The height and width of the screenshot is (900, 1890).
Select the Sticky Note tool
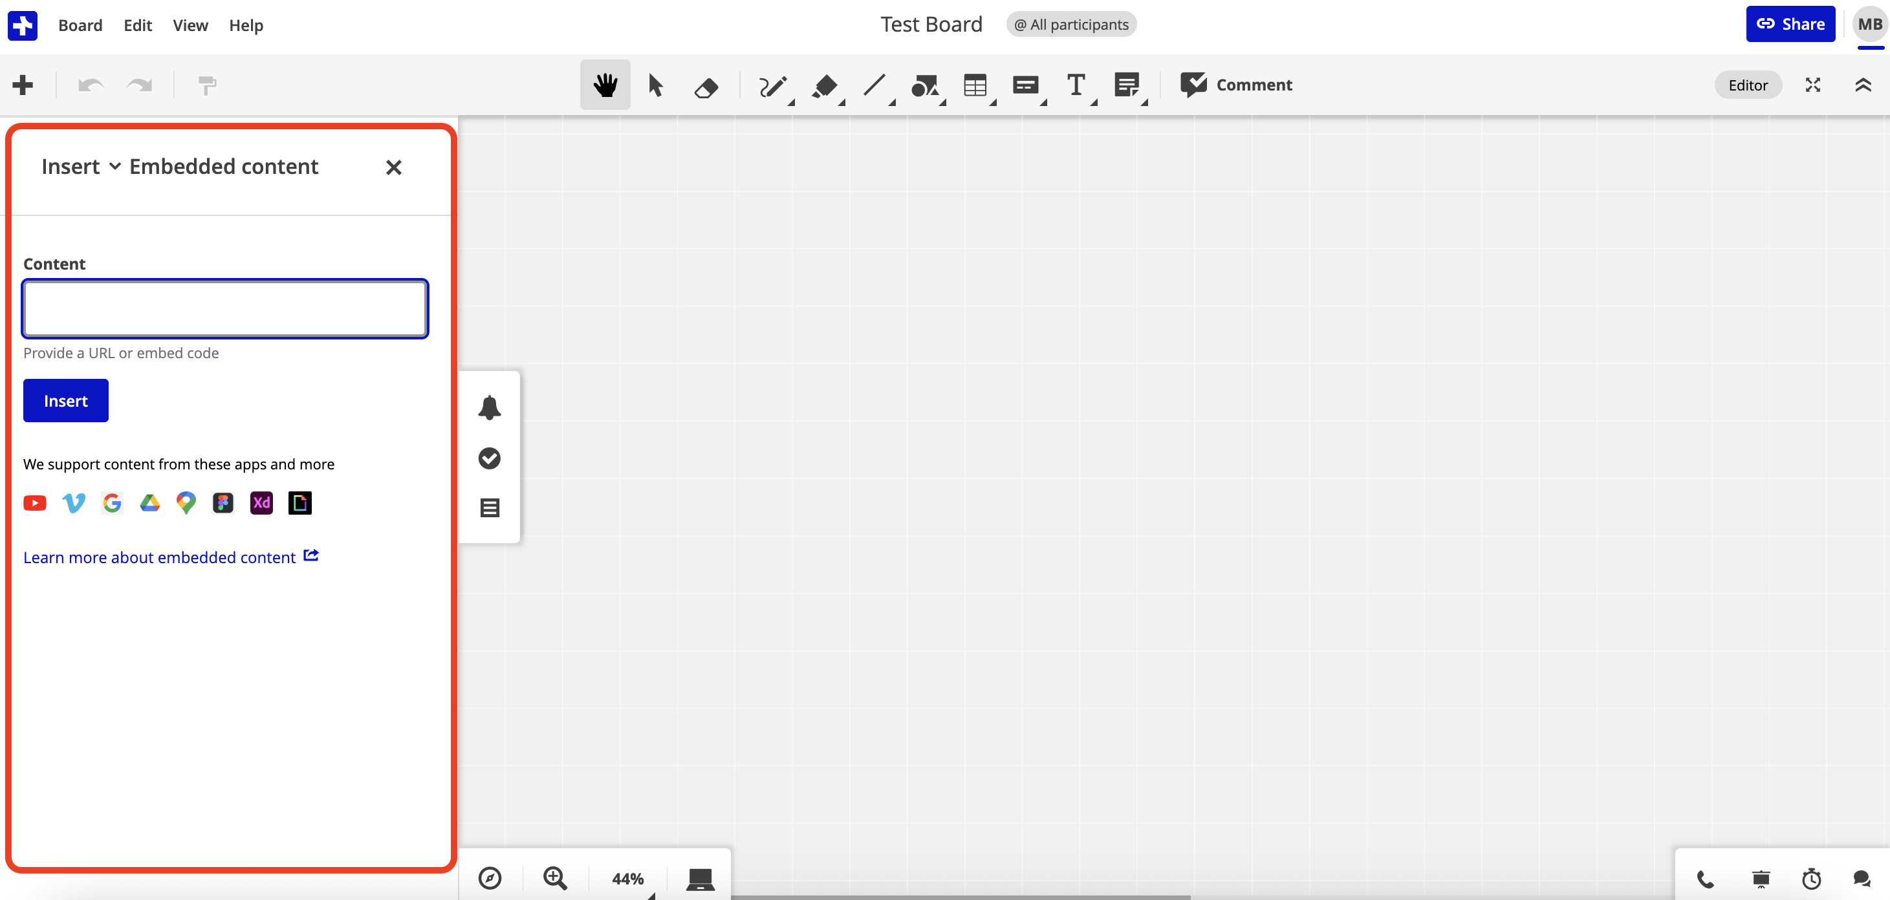pyautogui.click(x=1127, y=84)
